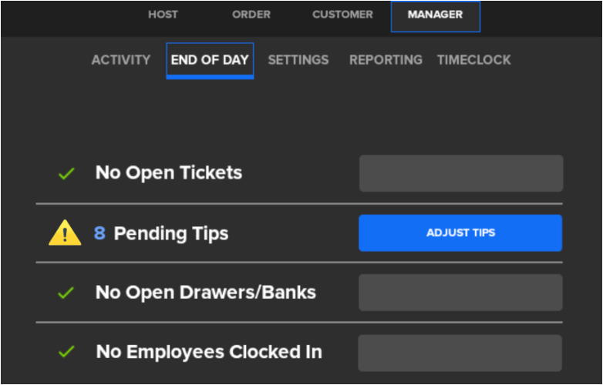Image resolution: width=603 pixels, height=385 pixels.
Task: Open the Settings sub-tab
Action: tap(298, 60)
